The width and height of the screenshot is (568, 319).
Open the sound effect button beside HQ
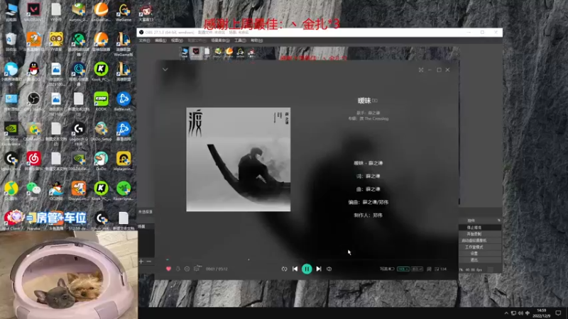tap(417, 269)
